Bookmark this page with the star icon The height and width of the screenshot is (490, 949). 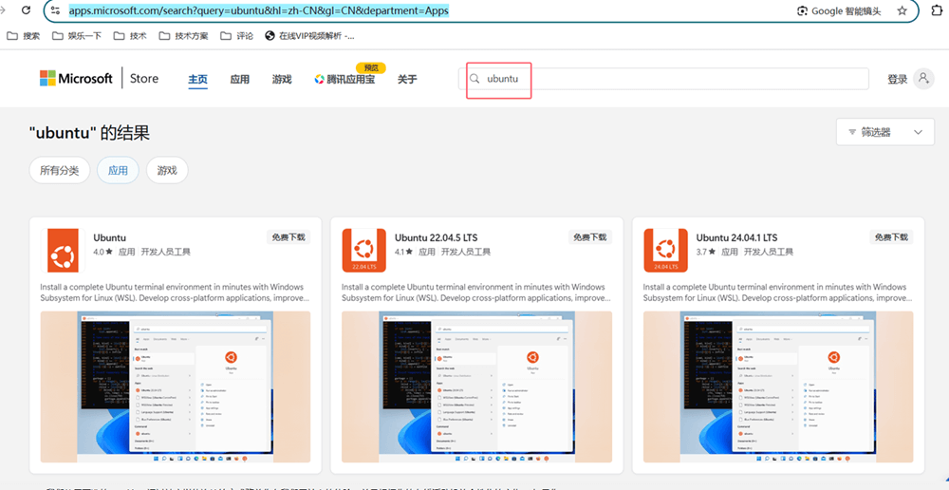[x=902, y=10]
